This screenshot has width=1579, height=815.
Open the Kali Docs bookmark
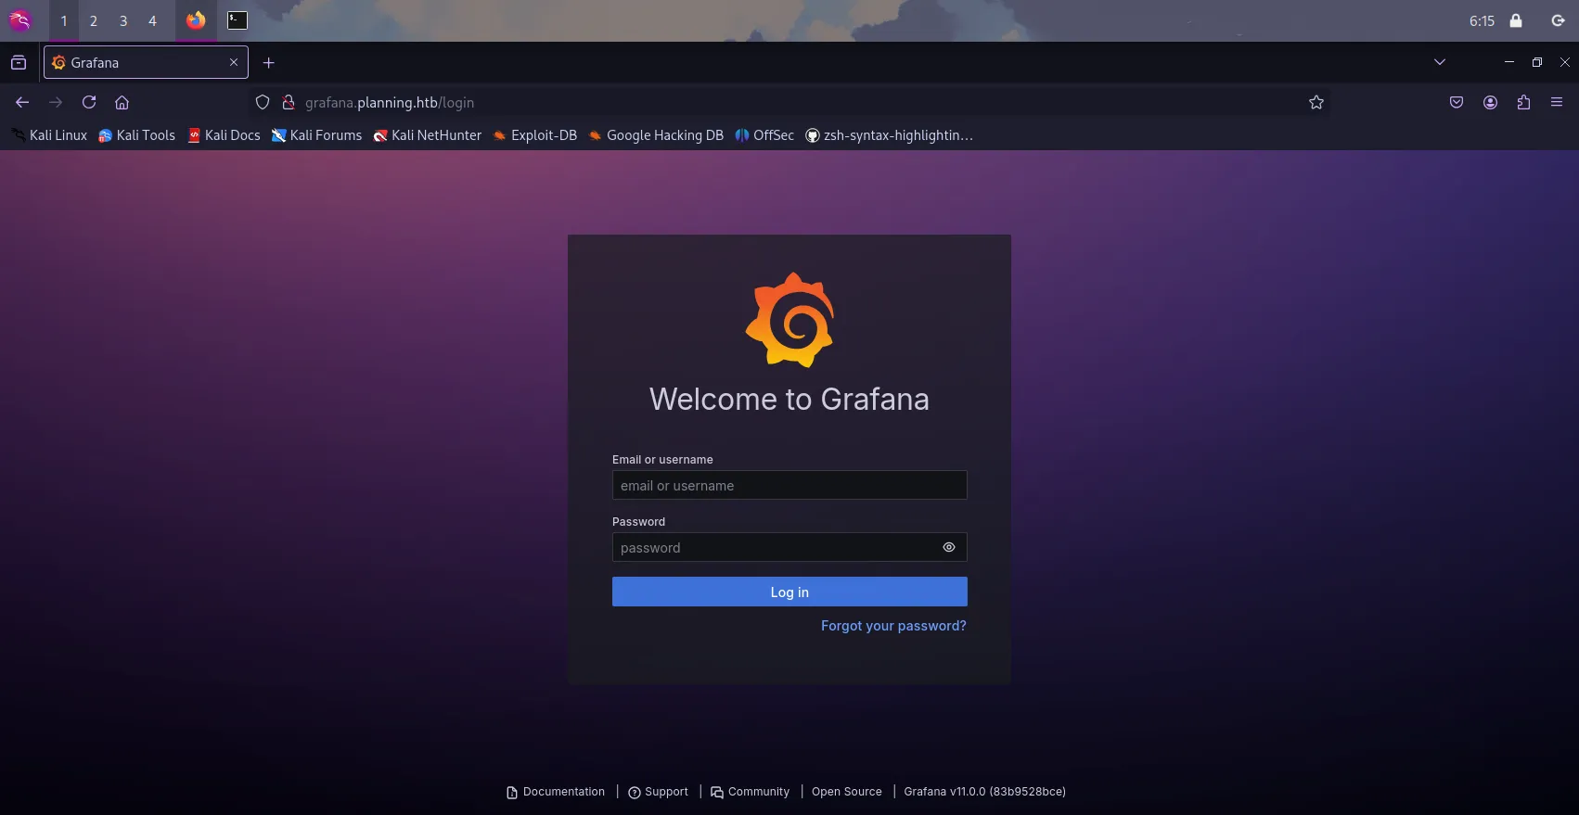click(x=224, y=135)
